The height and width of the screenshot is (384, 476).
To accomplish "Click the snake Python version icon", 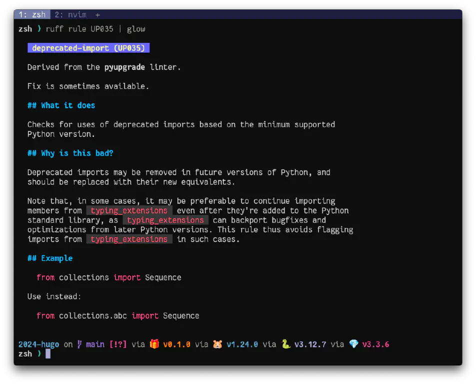I will pyautogui.click(x=285, y=344).
